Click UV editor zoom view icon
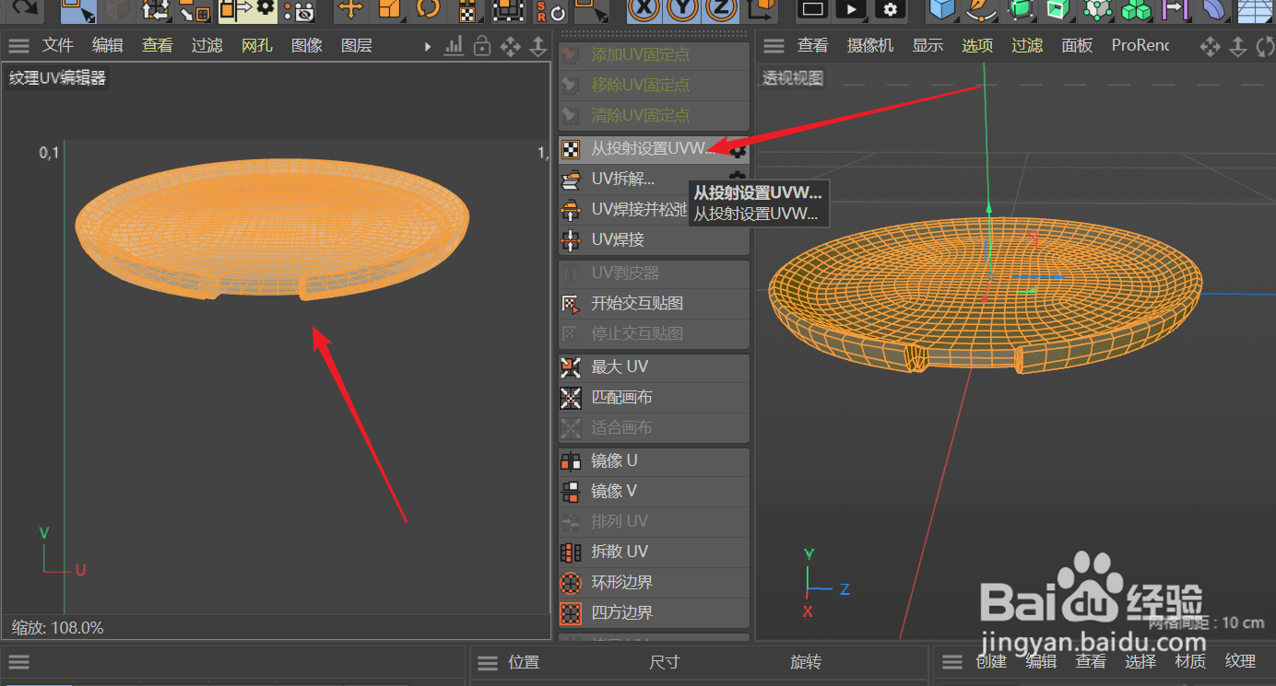Screen dimensions: 1276x686 [x=538, y=46]
